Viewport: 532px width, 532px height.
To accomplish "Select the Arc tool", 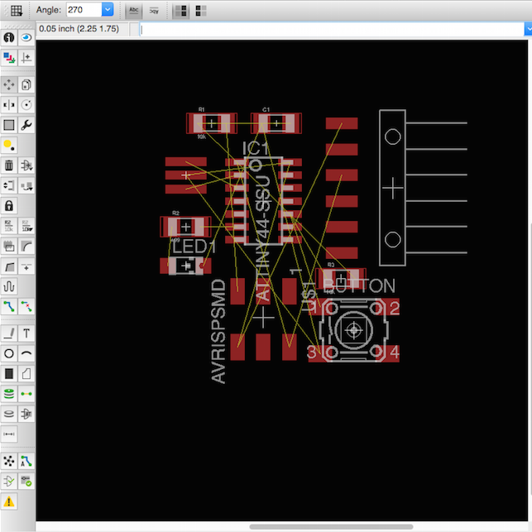I will pyautogui.click(x=26, y=353).
